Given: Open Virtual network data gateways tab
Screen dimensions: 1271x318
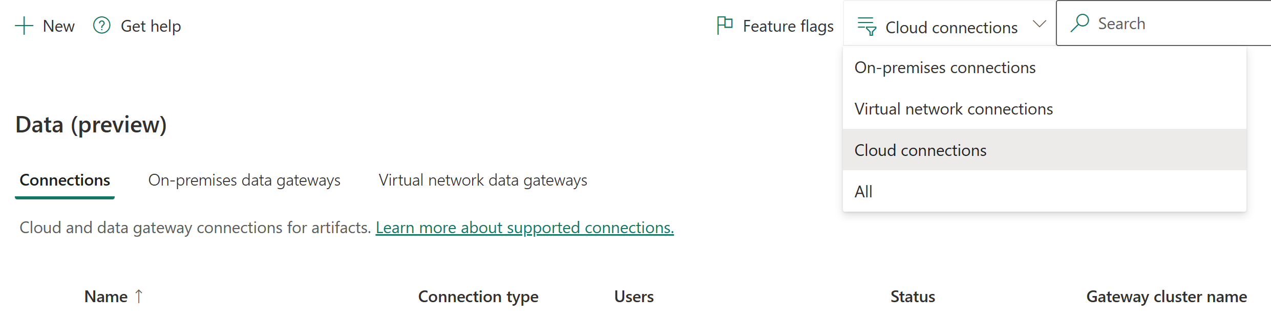Looking at the screenshot, I should tap(483, 180).
